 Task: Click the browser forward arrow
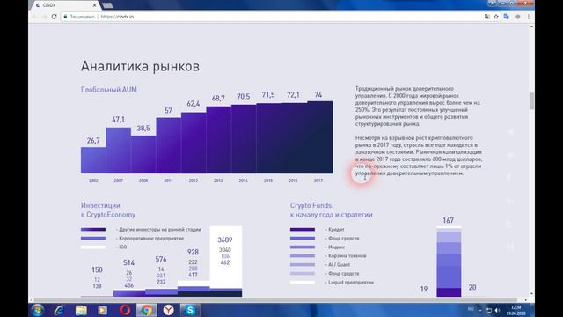click(45, 17)
